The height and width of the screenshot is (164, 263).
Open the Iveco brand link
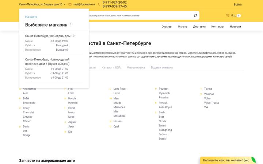click(x=71, y=117)
